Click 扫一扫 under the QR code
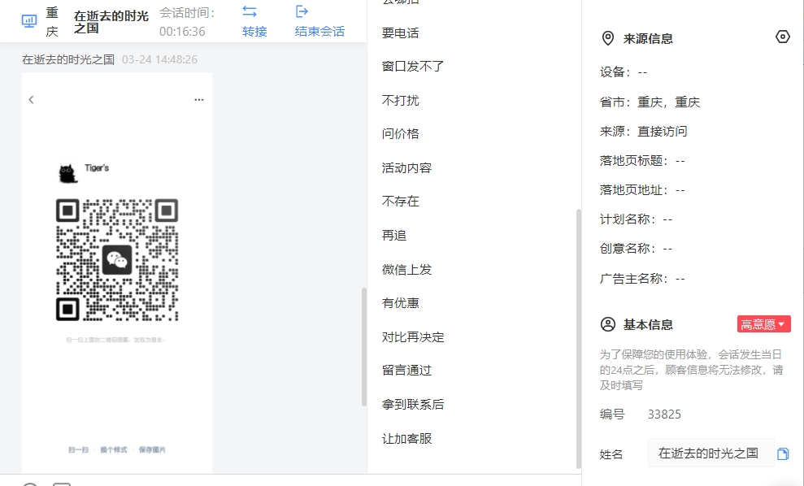 (79, 449)
